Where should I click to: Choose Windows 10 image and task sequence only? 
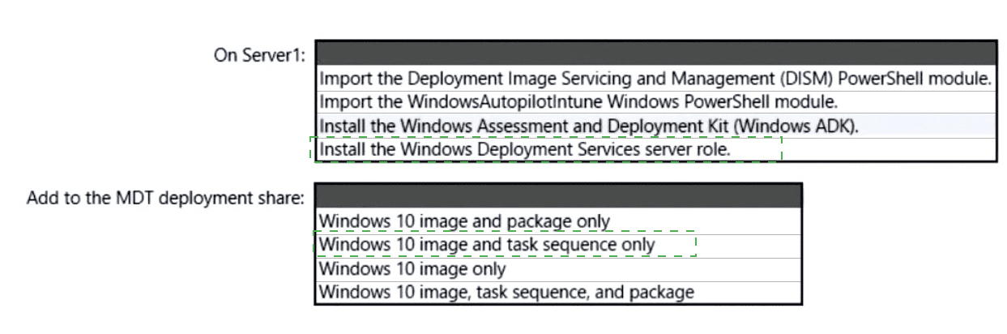[487, 244]
